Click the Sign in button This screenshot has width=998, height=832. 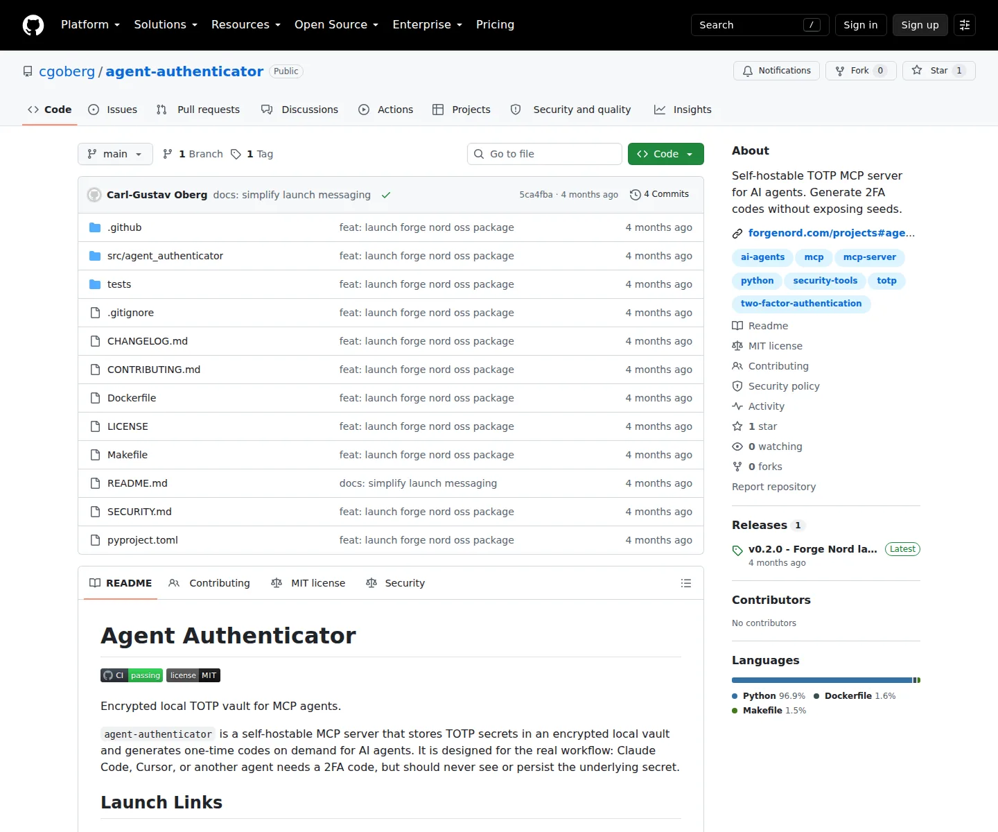860,25
